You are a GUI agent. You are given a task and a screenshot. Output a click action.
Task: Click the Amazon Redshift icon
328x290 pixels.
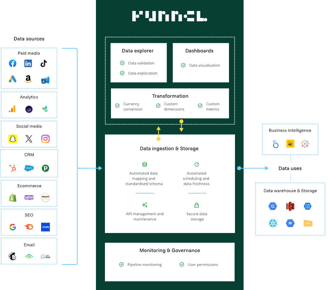click(x=290, y=206)
